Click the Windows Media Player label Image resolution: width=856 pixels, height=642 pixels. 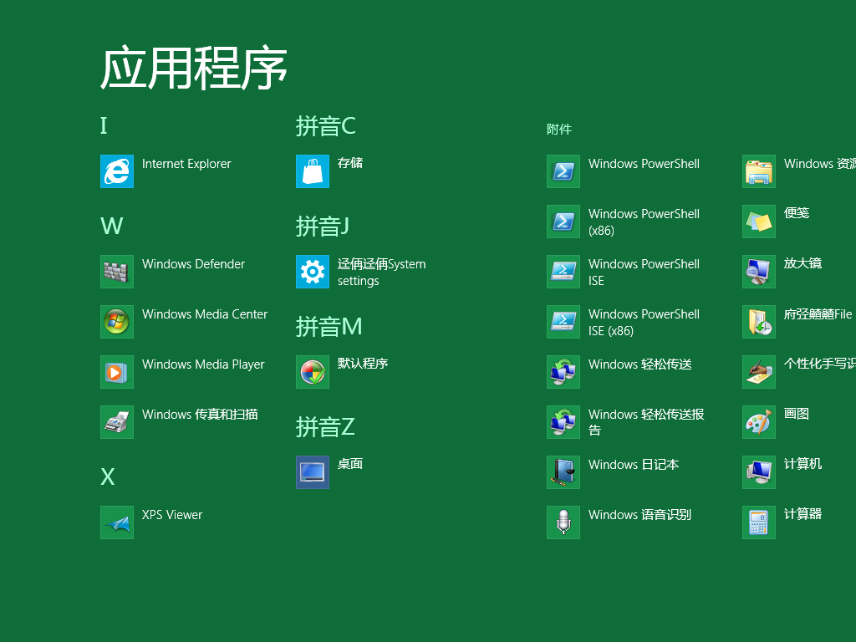[203, 364]
